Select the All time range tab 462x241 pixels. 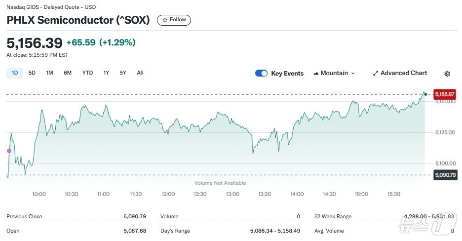(140, 73)
